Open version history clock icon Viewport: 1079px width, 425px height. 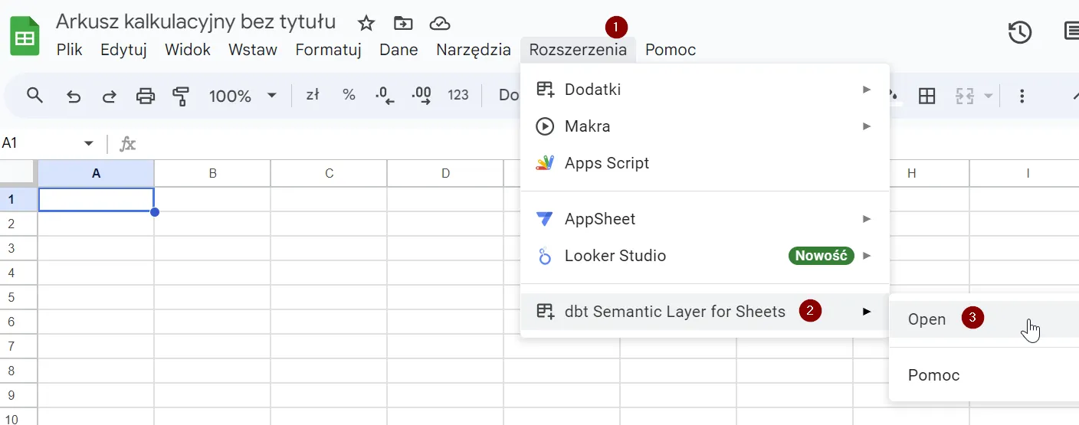pyautogui.click(x=1019, y=32)
